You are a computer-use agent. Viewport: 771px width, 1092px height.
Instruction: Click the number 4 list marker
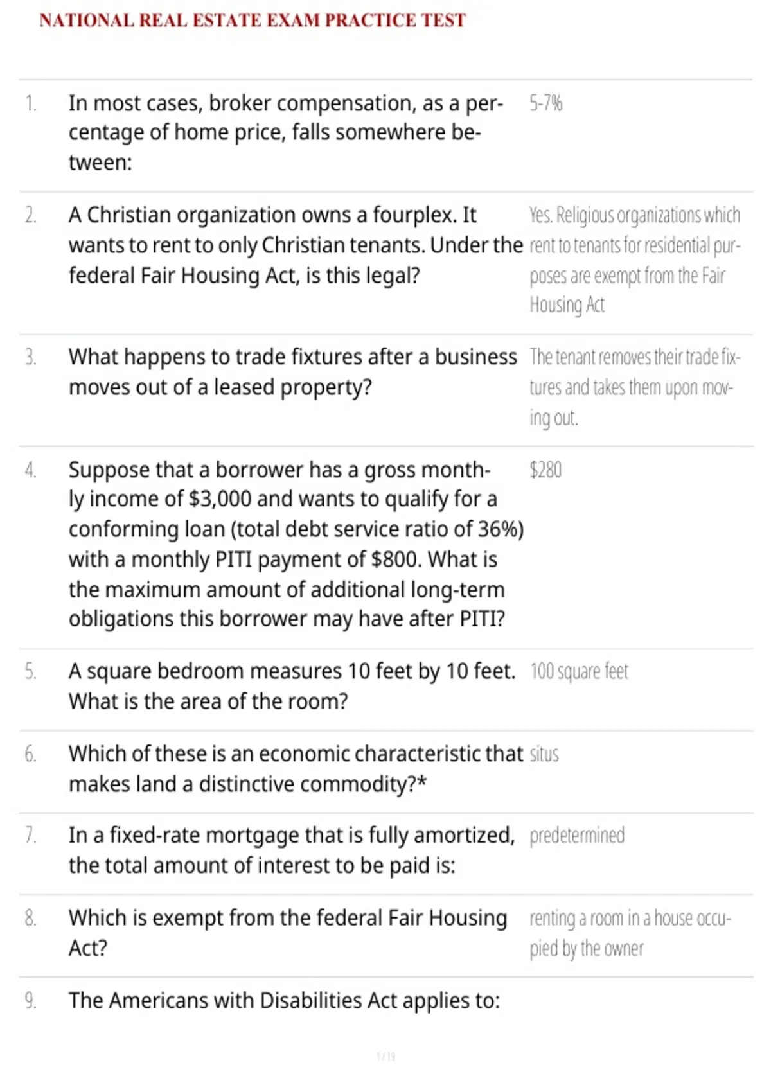[30, 470]
